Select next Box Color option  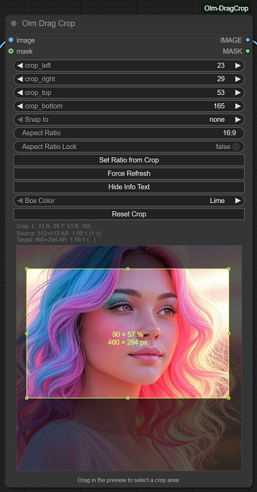tap(238, 200)
